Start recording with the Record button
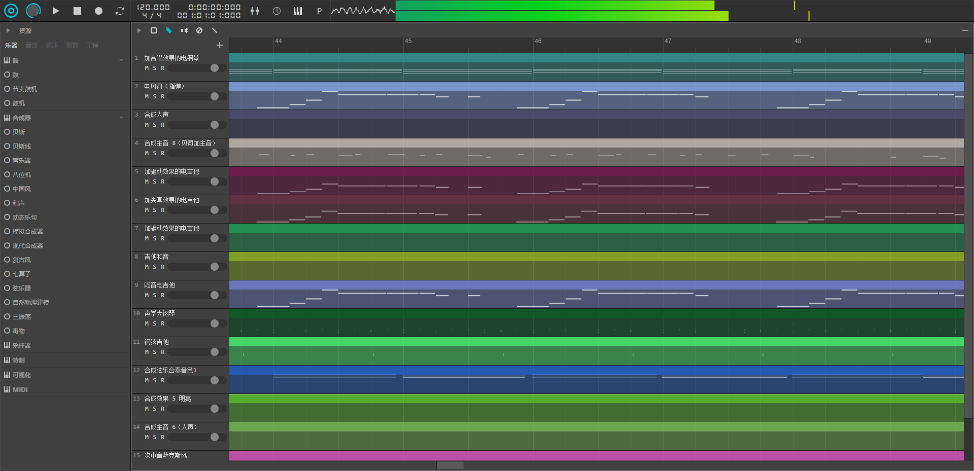 (98, 11)
